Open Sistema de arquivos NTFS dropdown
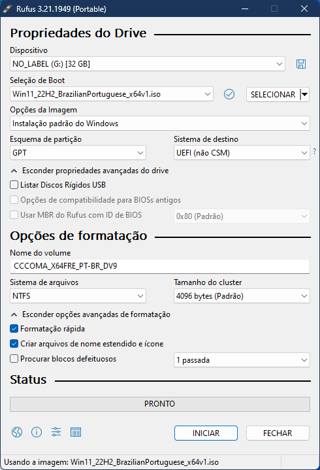The width and height of the screenshot is (320, 470). 78,296
